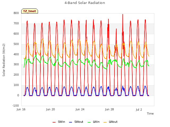Click the 100 y-axis tick label
Image resolution: width=170 pixels, height=127 pixels.
click(x=16, y=85)
